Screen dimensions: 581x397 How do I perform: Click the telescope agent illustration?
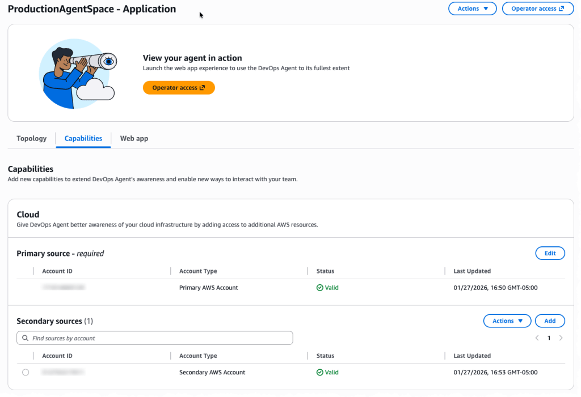pos(78,74)
